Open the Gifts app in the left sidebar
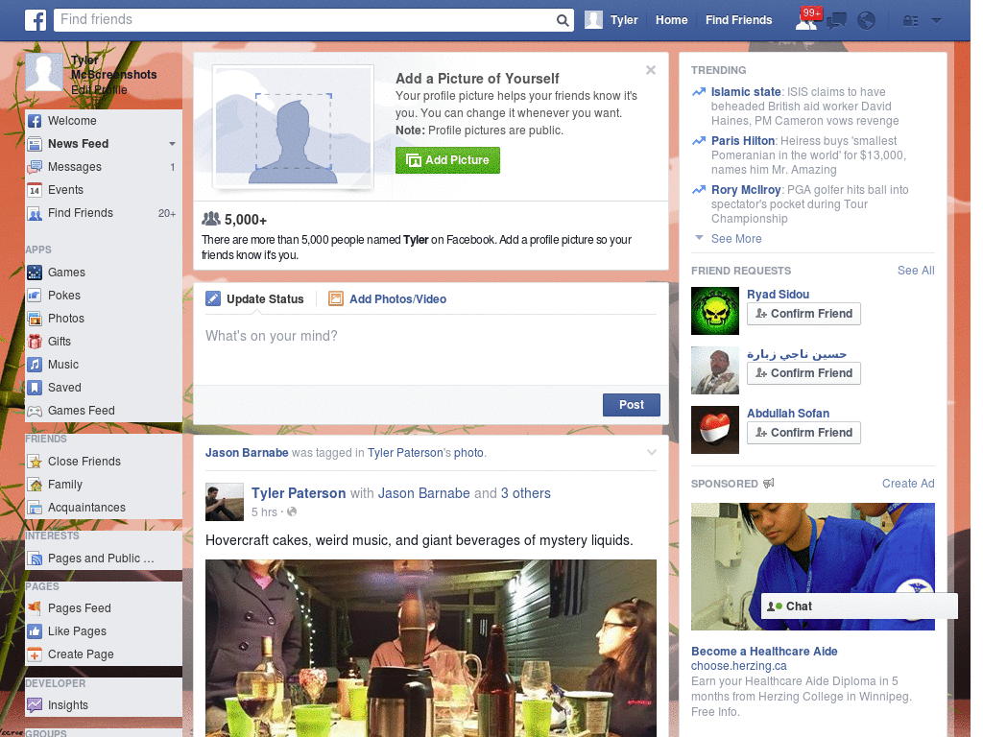The width and height of the screenshot is (983, 737). pyautogui.click(x=59, y=341)
